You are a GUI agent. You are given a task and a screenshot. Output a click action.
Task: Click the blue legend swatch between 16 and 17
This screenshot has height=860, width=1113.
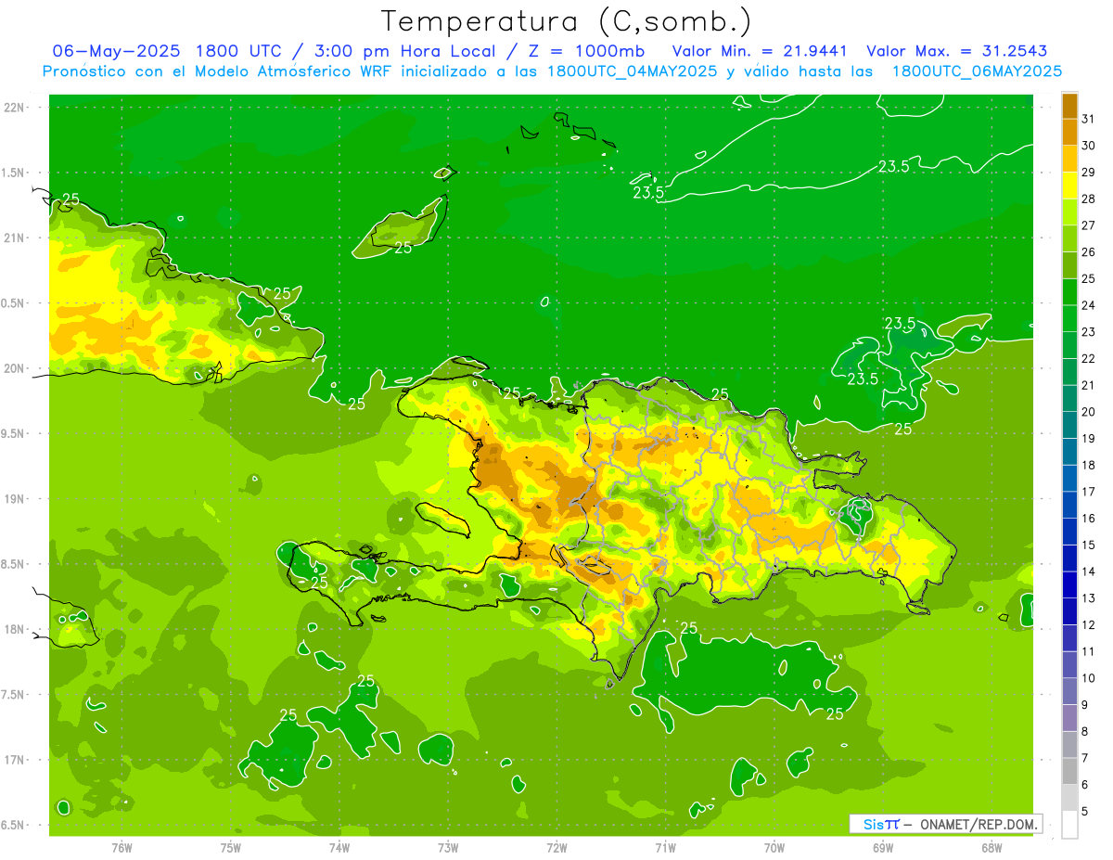1069,506
